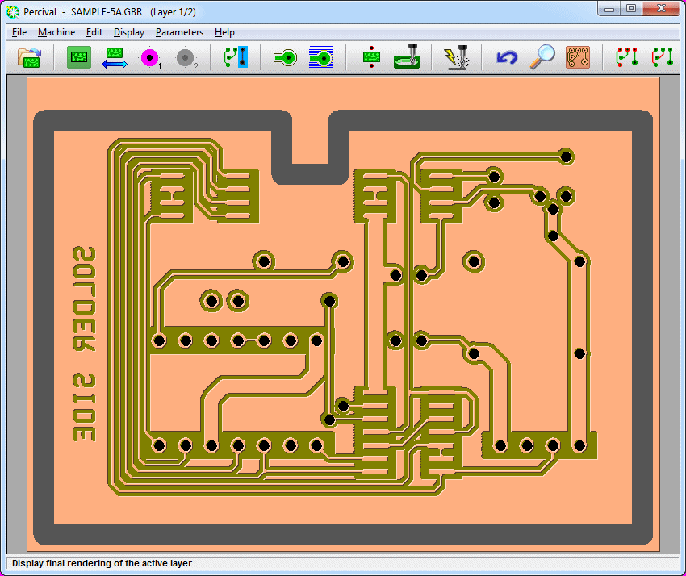Click the track with blue bar icon
Viewport: 686px width, 576px height.
point(236,57)
